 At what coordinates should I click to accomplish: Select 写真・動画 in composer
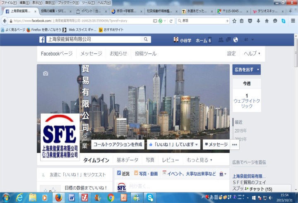tap(146, 174)
